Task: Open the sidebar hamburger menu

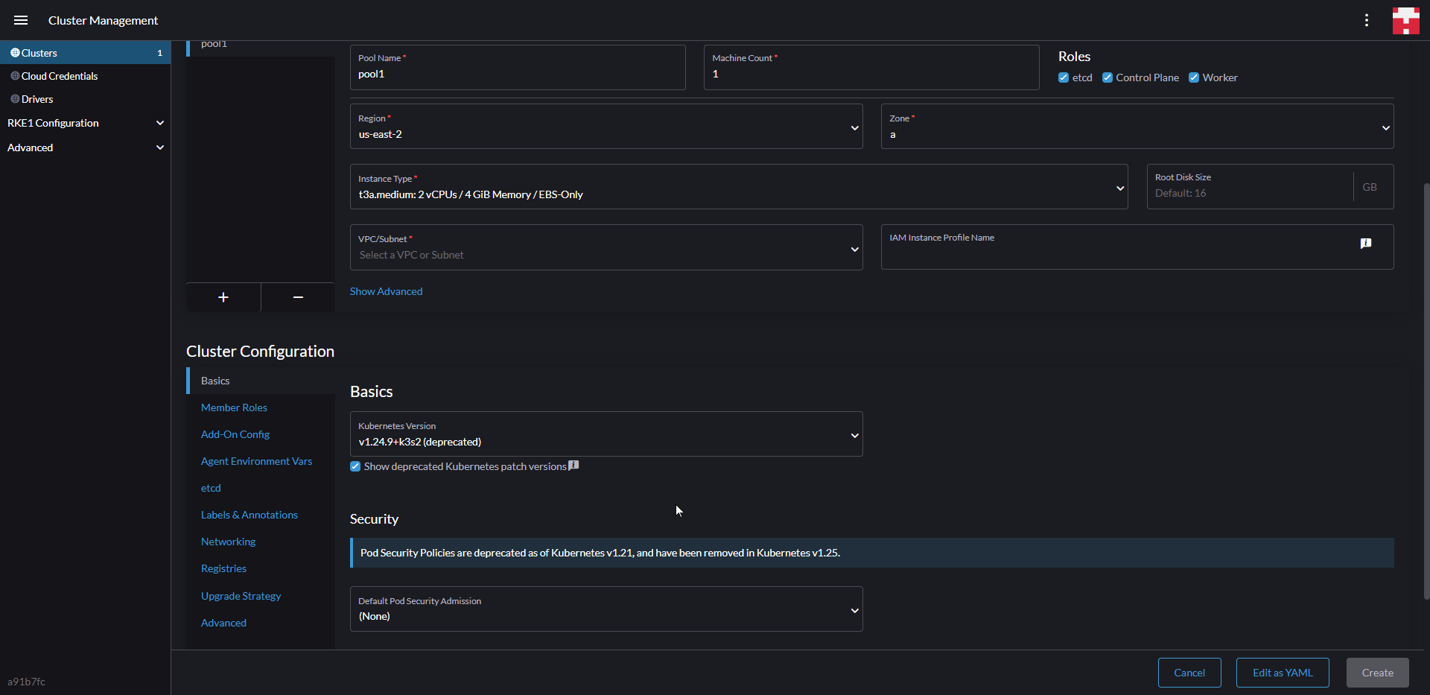Action: [21, 20]
